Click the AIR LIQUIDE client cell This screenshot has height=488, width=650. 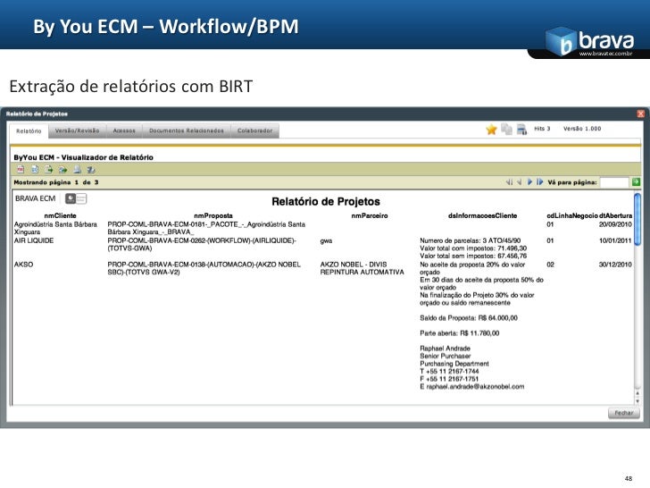(x=34, y=240)
